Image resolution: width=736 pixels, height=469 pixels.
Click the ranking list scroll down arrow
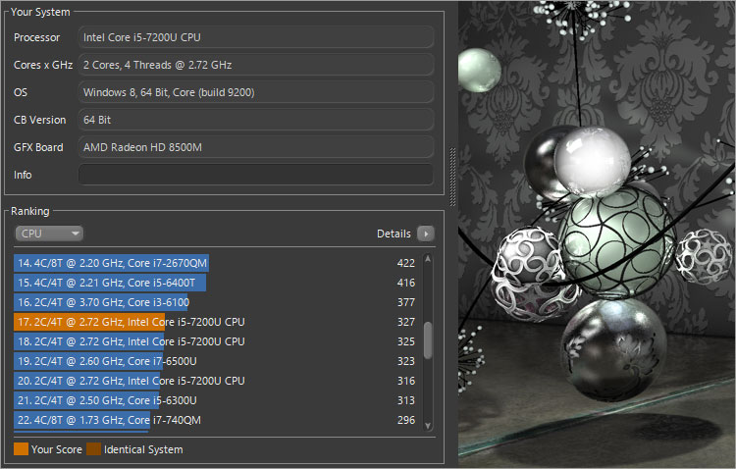click(x=428, y=426)
